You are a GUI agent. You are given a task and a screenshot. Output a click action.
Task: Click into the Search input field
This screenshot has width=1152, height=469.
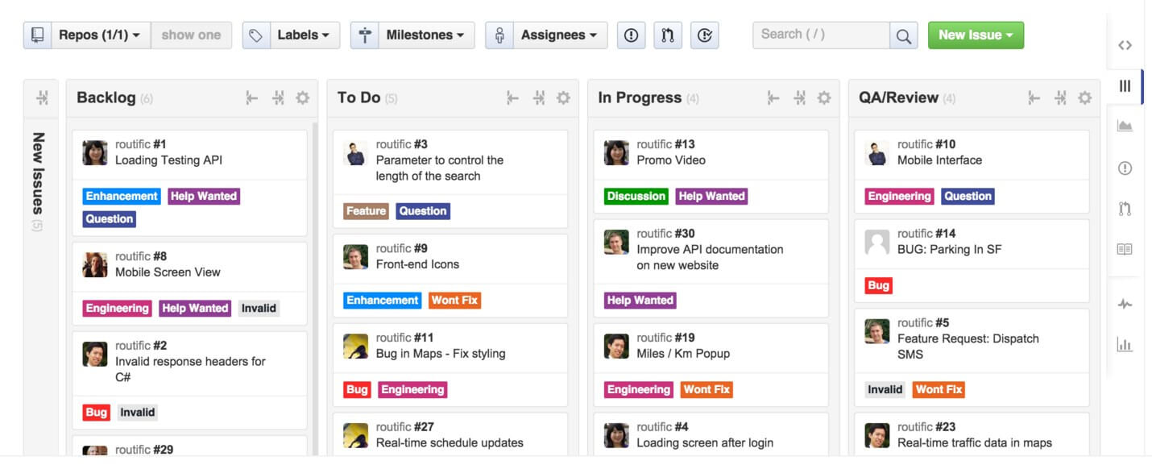point(820,35)
